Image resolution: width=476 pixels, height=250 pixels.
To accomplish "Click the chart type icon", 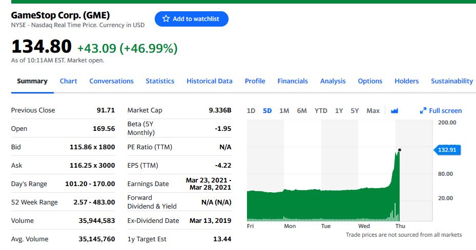I will tap(395, 110).
